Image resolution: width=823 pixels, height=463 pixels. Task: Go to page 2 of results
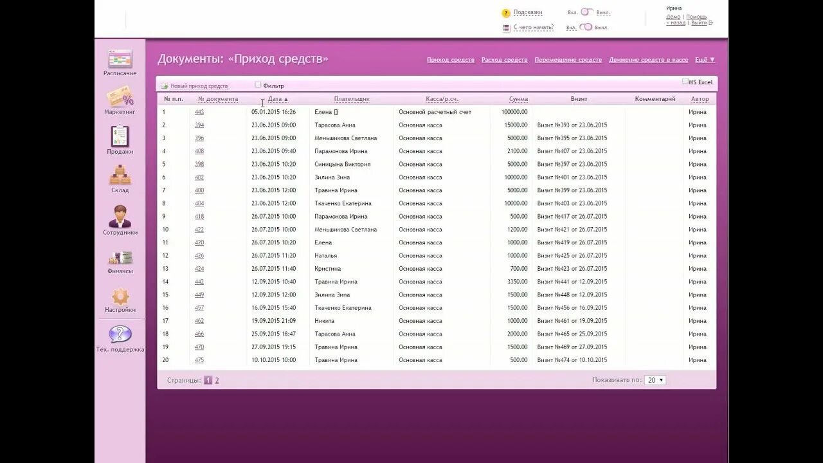click(217, 380)
